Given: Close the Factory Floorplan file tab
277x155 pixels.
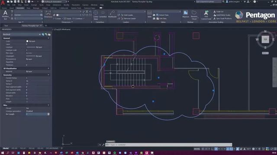Looking at the screenshot, I should (x=41, y=26).
